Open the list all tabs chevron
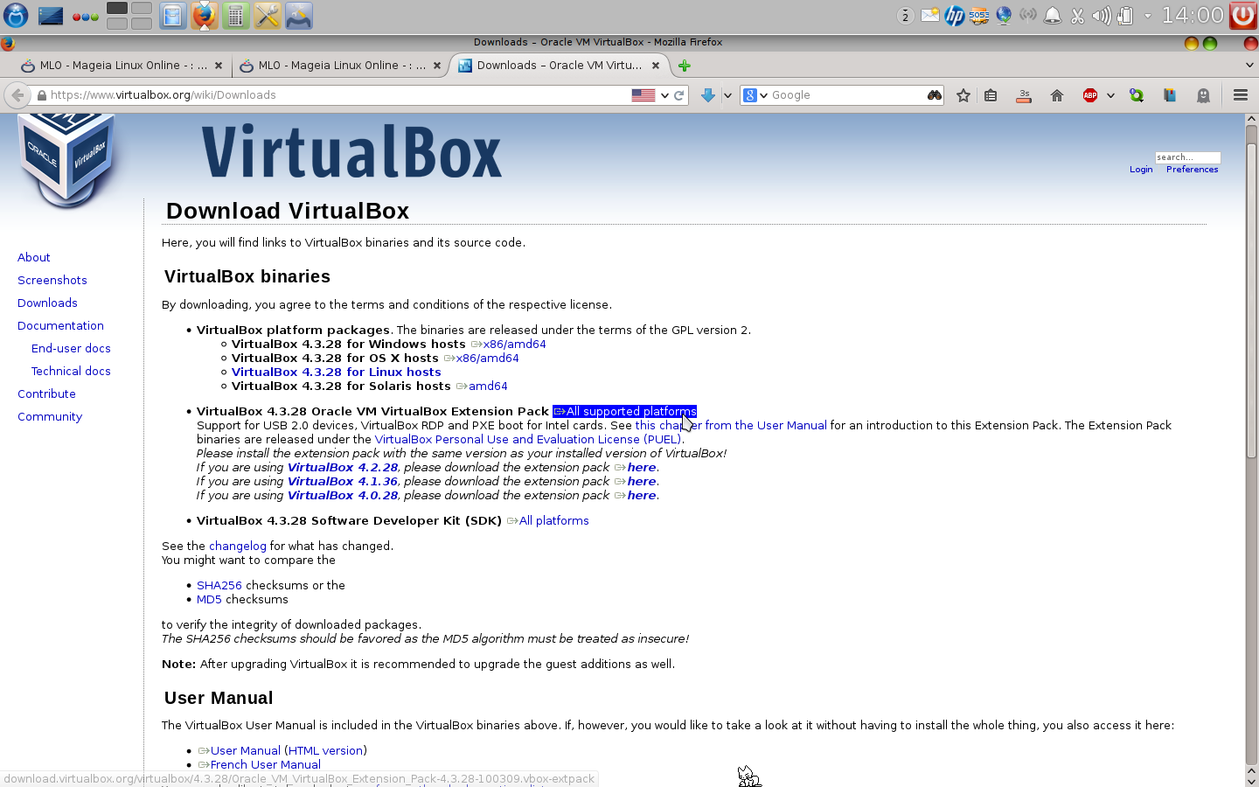 [1249, 66]
